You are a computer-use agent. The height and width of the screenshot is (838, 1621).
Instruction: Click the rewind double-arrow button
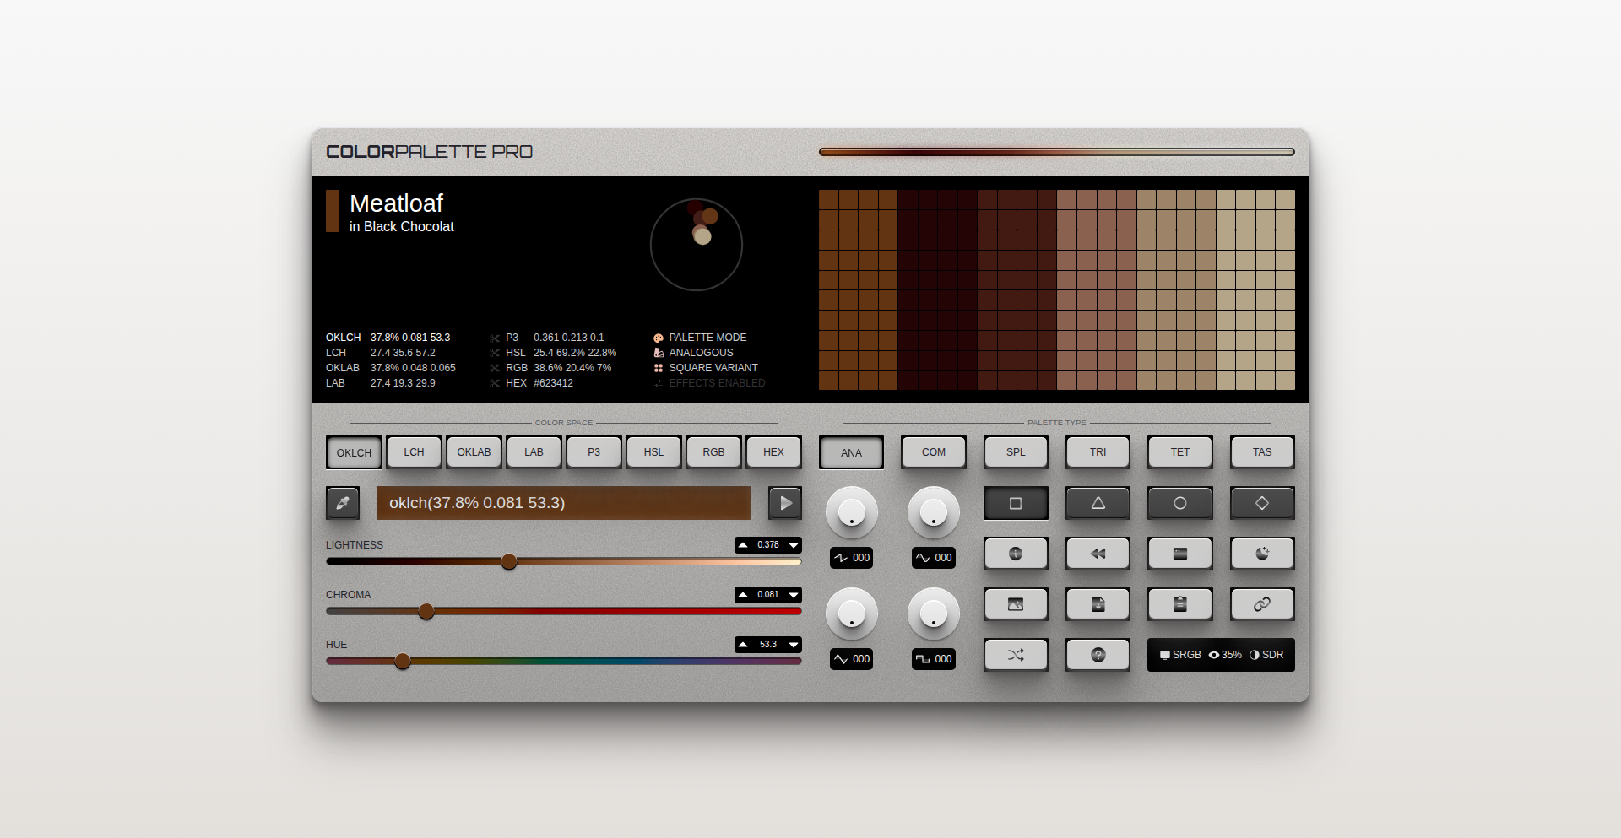pos(1098,554)
